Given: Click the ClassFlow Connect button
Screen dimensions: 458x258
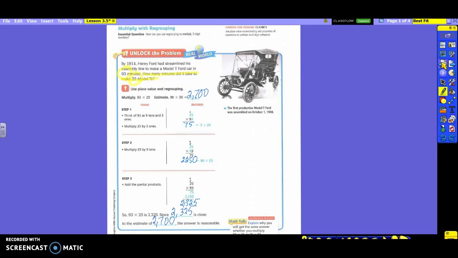Looking at the screenshot, I should coord(363,21).
